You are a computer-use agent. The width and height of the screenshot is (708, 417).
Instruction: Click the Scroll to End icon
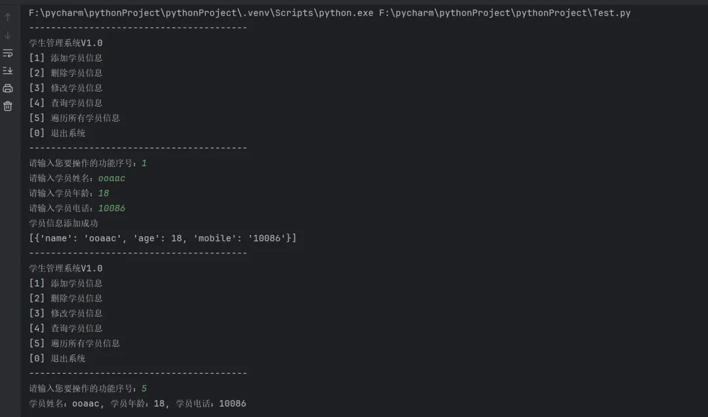(x=8, y=71)
